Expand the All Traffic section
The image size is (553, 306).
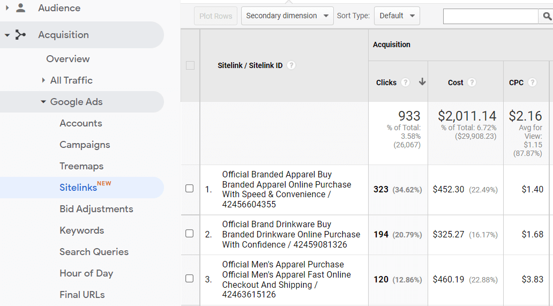pyautogui.click(x=43, y=80)
